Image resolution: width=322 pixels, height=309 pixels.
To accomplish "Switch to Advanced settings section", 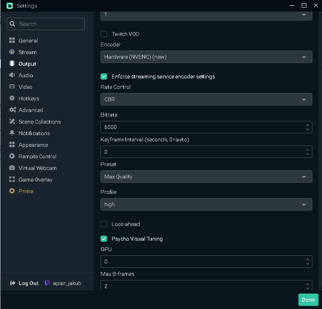I will [x=31, y=110].
